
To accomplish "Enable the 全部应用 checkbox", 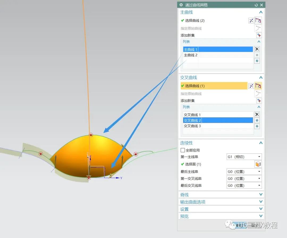I will point(183,150).
